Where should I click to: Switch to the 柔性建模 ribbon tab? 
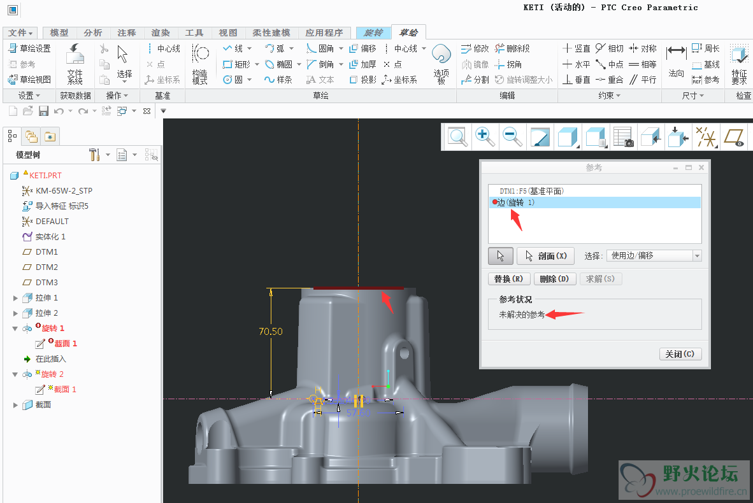(271, 32)
